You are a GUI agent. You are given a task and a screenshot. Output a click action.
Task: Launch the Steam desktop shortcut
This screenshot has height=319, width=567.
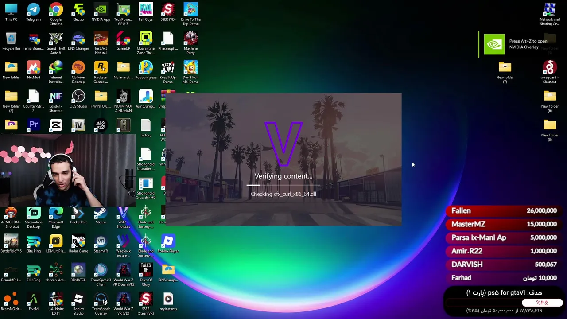[x=101, y=215]
